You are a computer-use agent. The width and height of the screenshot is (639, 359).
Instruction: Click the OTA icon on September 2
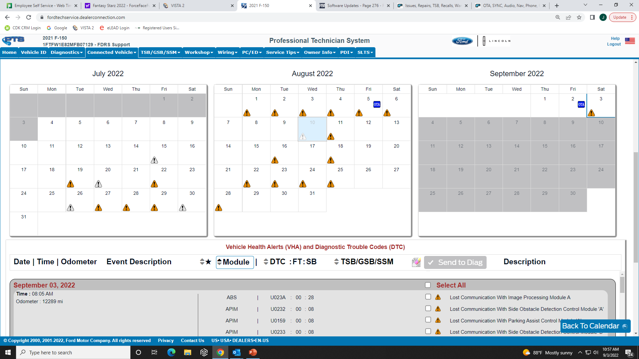pyautogui.click(x=581, y=104)
